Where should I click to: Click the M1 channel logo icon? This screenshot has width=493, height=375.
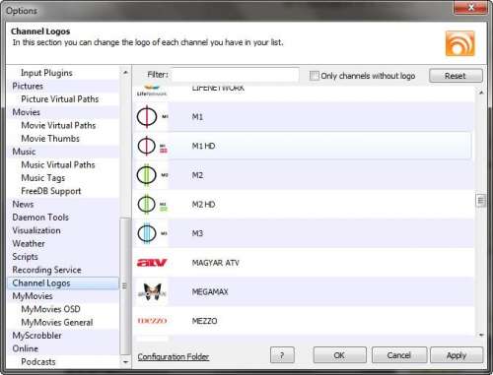(x=152, y=116)
